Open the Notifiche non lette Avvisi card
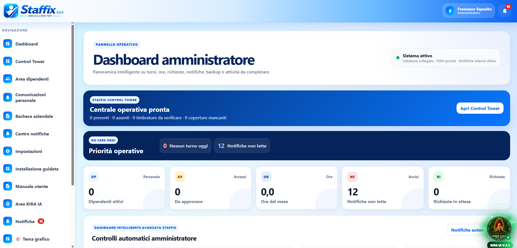This screenshot has height=248, width=517. coord(383,188)
